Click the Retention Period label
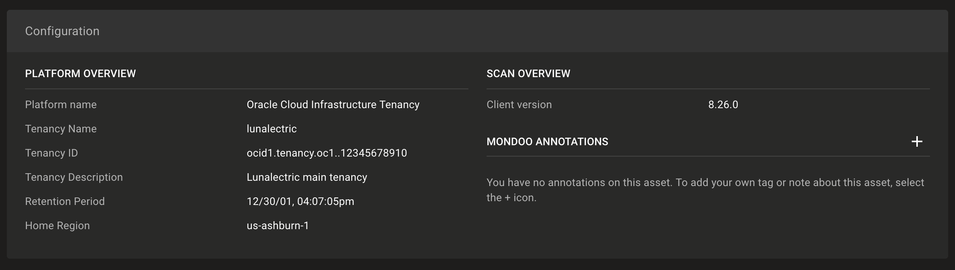 (x=65, y=201)
